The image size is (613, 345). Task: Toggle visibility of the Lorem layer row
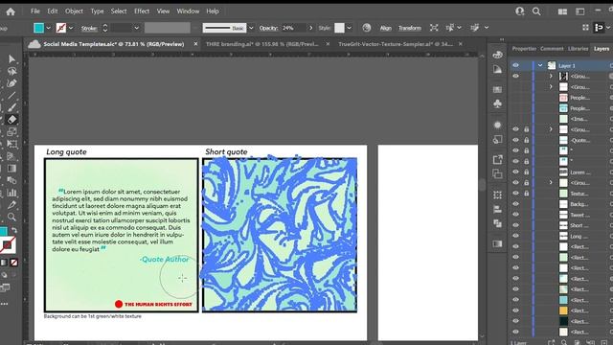515,172
